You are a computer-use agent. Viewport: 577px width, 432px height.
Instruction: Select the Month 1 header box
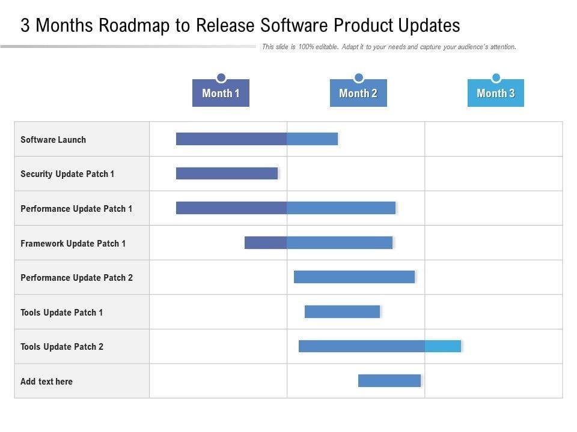[x=221, y=94]
